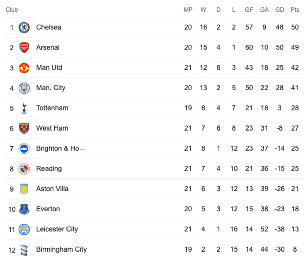The height and width of the screenshot is (263, 304).
Task: Click the Brighton & Hove crest icon
Action: [x=24, y=148]
